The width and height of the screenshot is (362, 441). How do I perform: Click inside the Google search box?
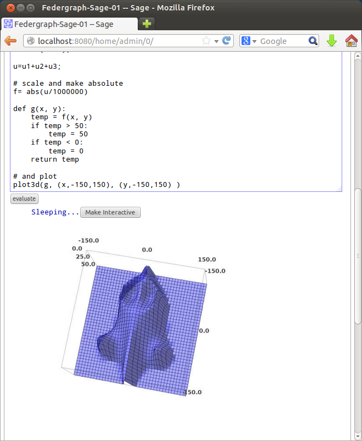click(281, 41)
